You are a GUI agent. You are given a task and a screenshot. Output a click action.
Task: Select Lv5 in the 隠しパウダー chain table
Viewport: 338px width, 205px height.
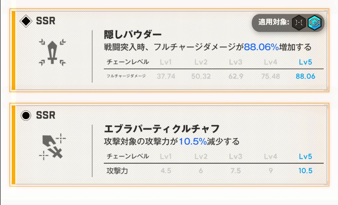[305, 62]
